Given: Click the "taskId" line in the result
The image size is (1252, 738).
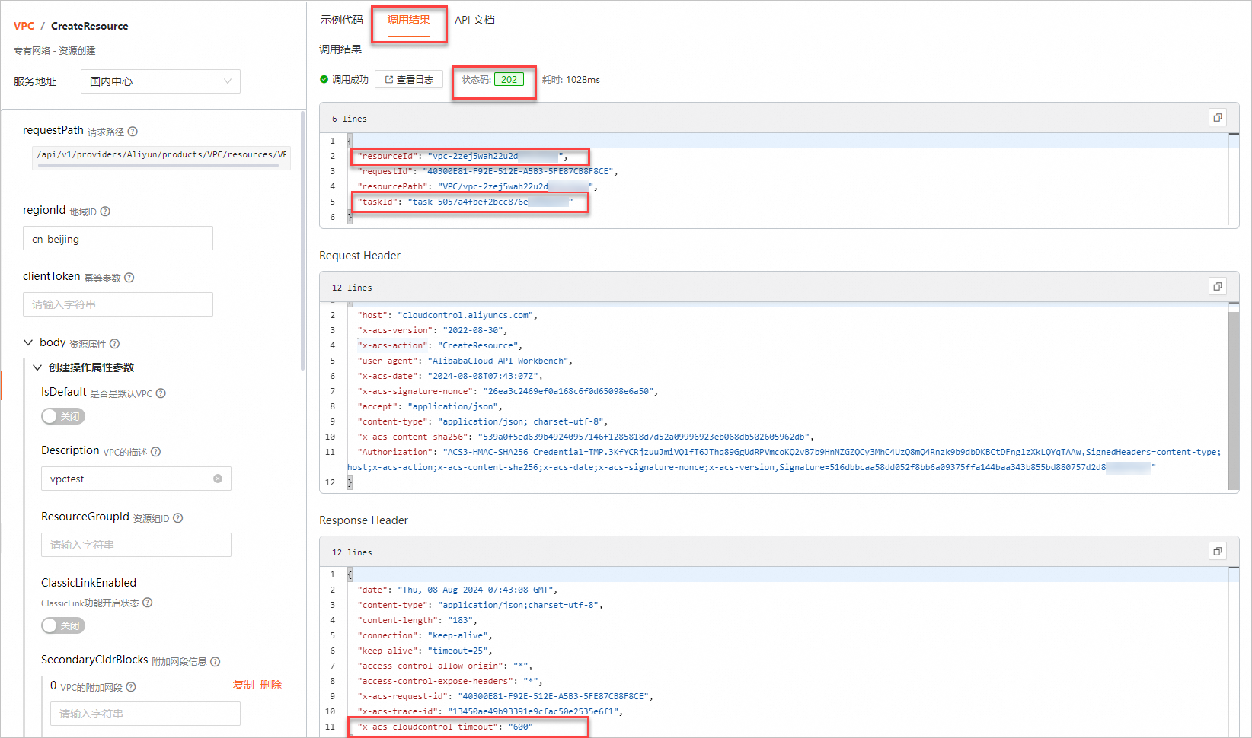Looking at the screenshot, I should [x=465, y=202].
